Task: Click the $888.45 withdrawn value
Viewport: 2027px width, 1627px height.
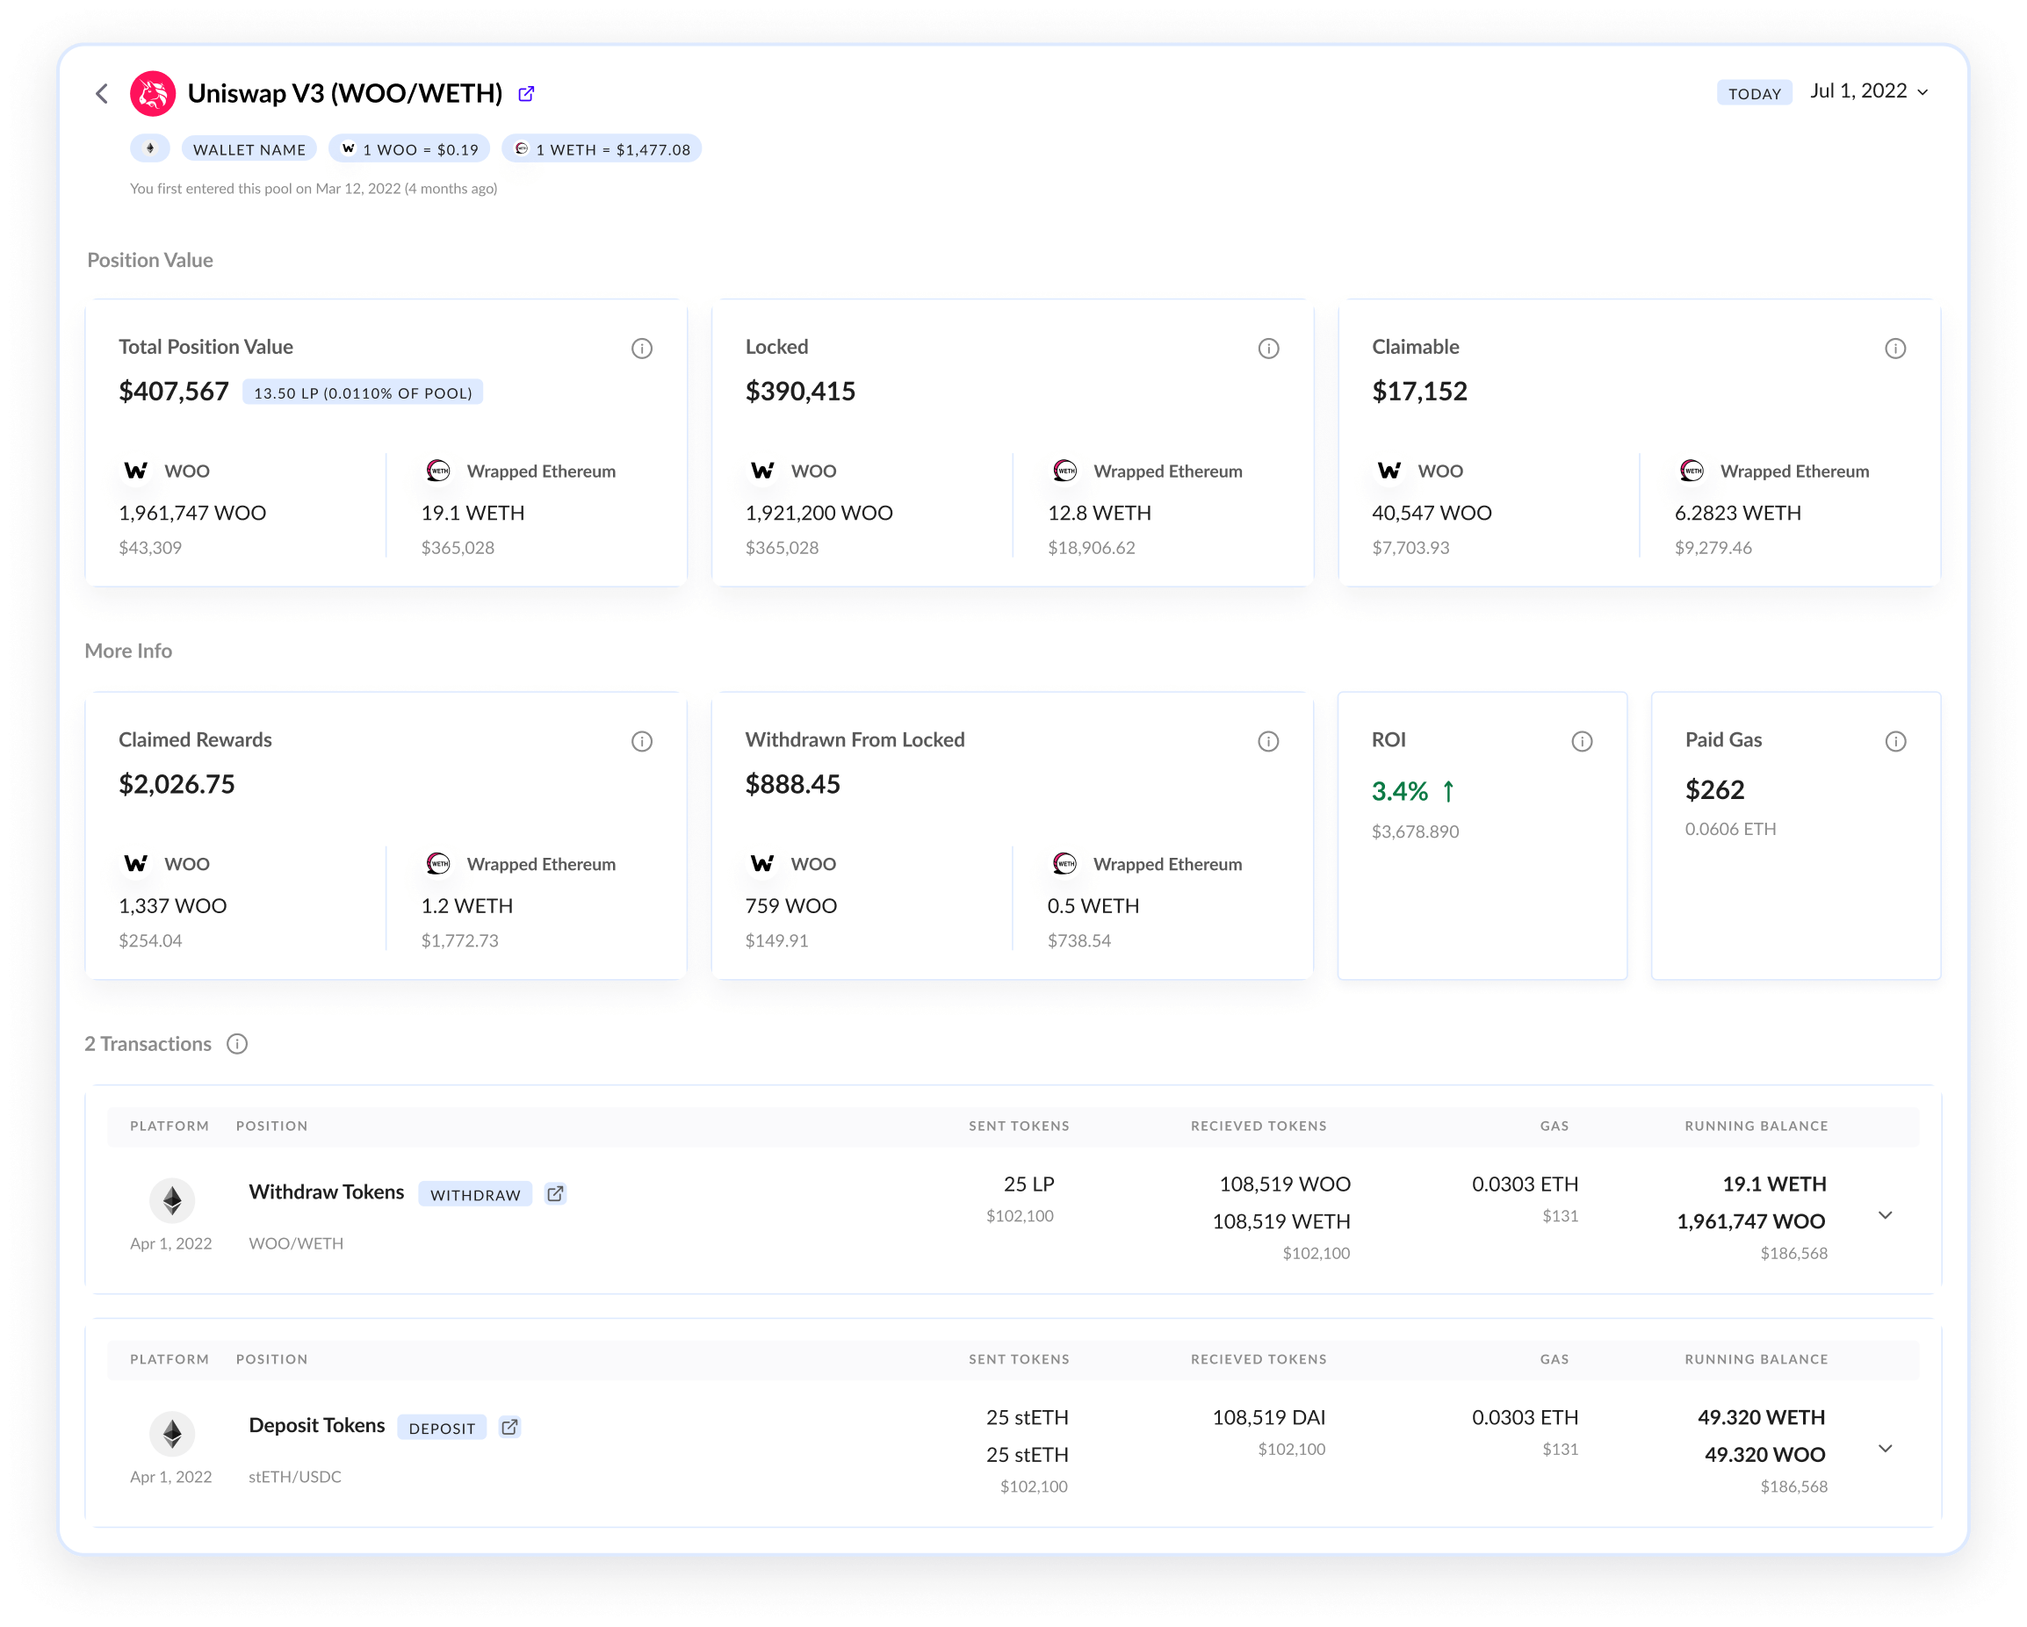Action: [792, 784]
